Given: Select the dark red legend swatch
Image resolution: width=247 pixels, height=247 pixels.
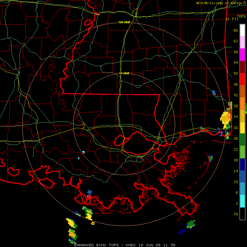Looking at the screenshot, I should click(x=242, y=67).
